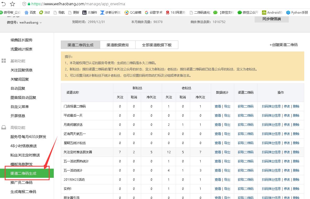Open the 导航 bookmark
310x199 pixels.
[59, 12]
